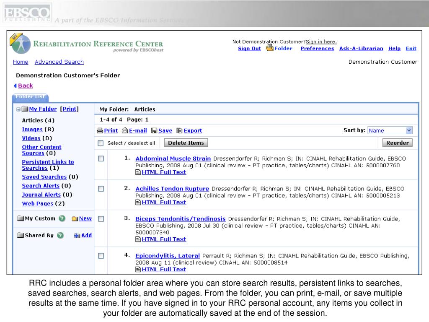This screenshot has width=429, height=322.
Task: Click the envelope icon next to E-mail
Action: click(x=125, y=131)
